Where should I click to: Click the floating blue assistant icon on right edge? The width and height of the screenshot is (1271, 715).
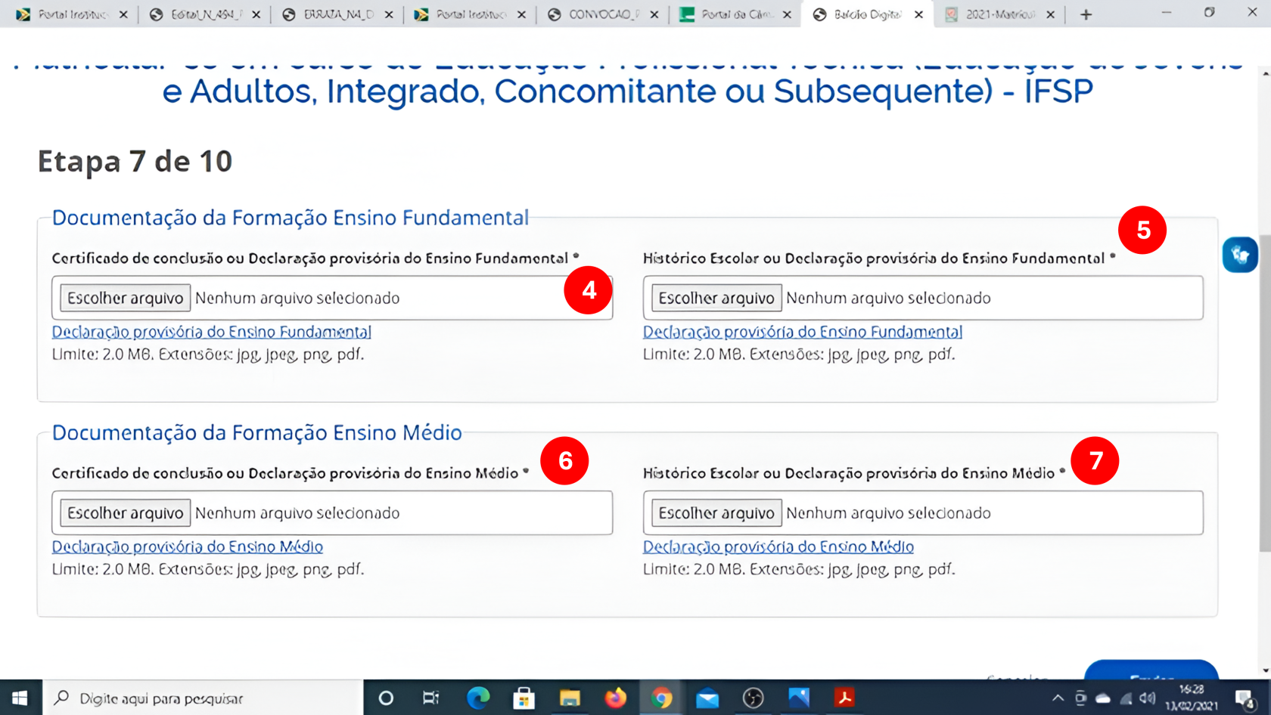point(1240,255)
